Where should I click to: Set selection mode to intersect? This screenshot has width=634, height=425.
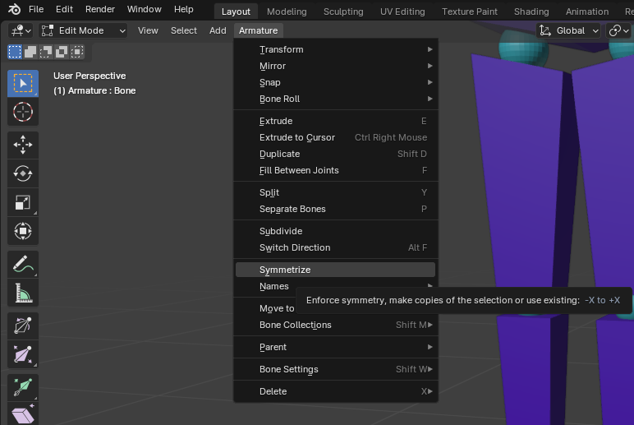[x=77, y=52]
